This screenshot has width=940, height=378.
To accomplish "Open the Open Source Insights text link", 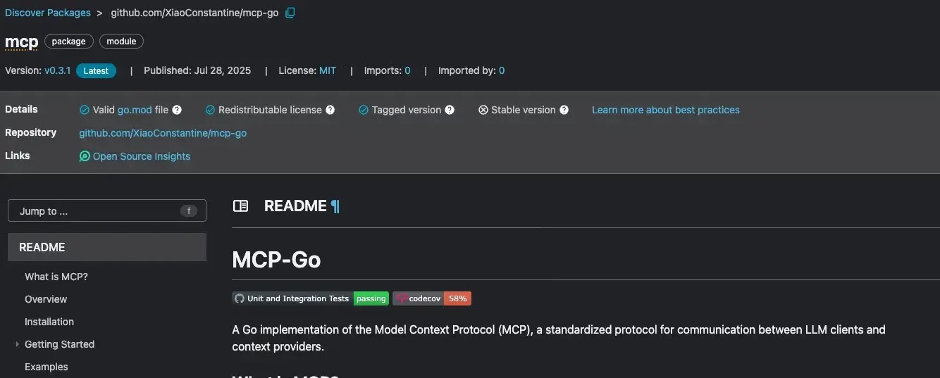I will [142, 156].
